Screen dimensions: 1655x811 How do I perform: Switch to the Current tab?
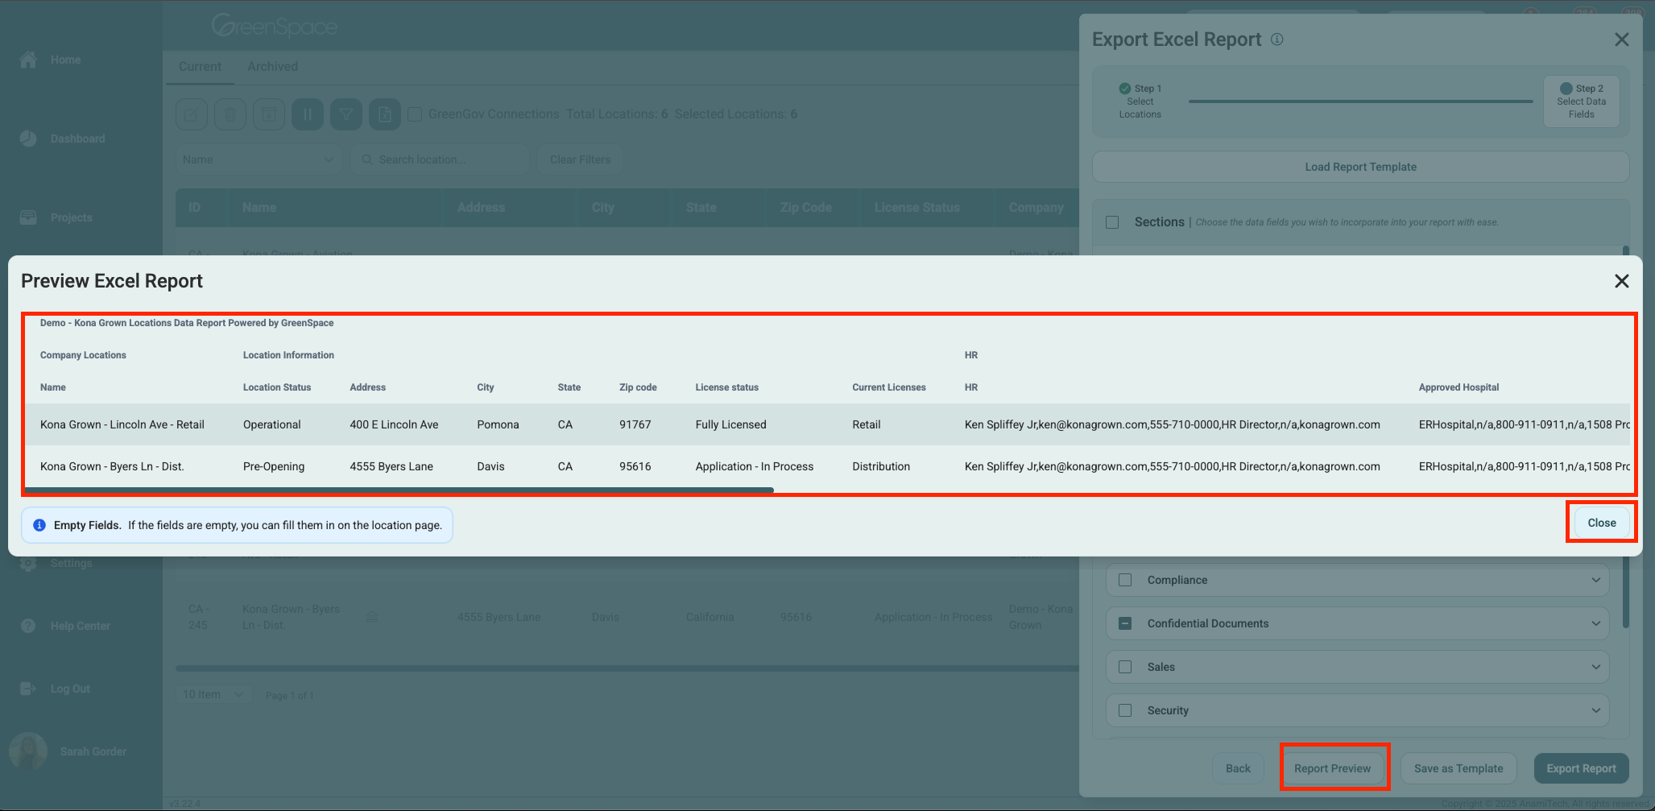tap(200, 67)
